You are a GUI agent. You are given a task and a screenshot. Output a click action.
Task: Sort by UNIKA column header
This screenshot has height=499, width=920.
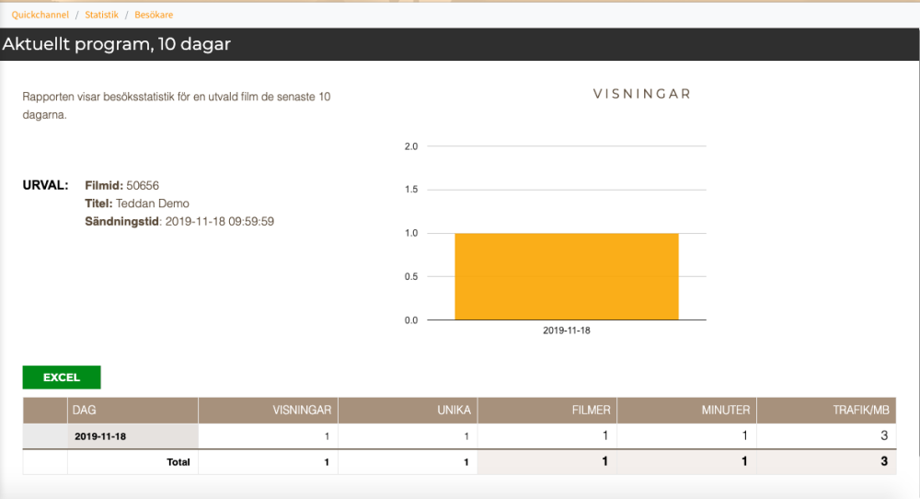[x=408, y=411]
